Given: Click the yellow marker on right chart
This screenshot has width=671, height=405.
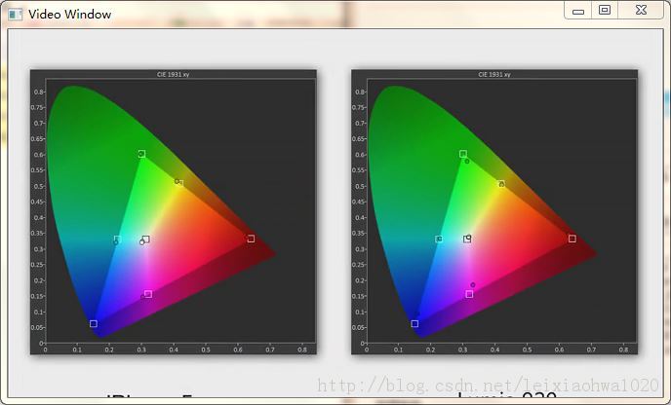Looking at the screenshot, I should tap(502, 184).
